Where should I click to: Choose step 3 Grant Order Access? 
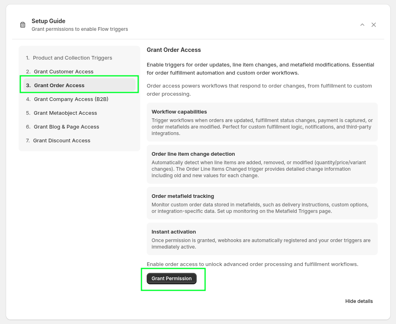(59, 86)
